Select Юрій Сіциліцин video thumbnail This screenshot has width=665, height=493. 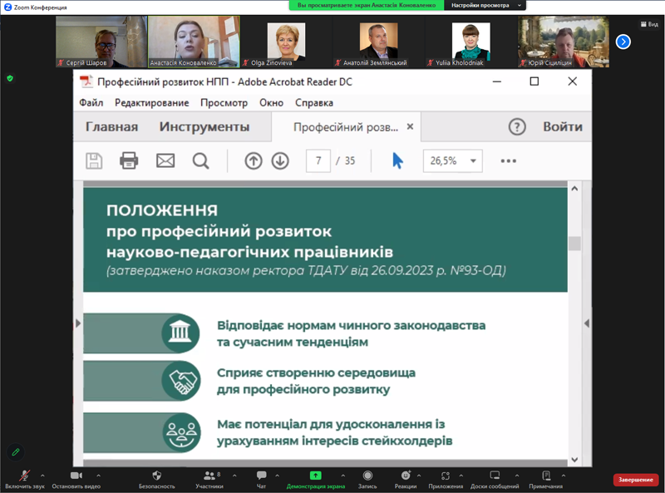564,42
